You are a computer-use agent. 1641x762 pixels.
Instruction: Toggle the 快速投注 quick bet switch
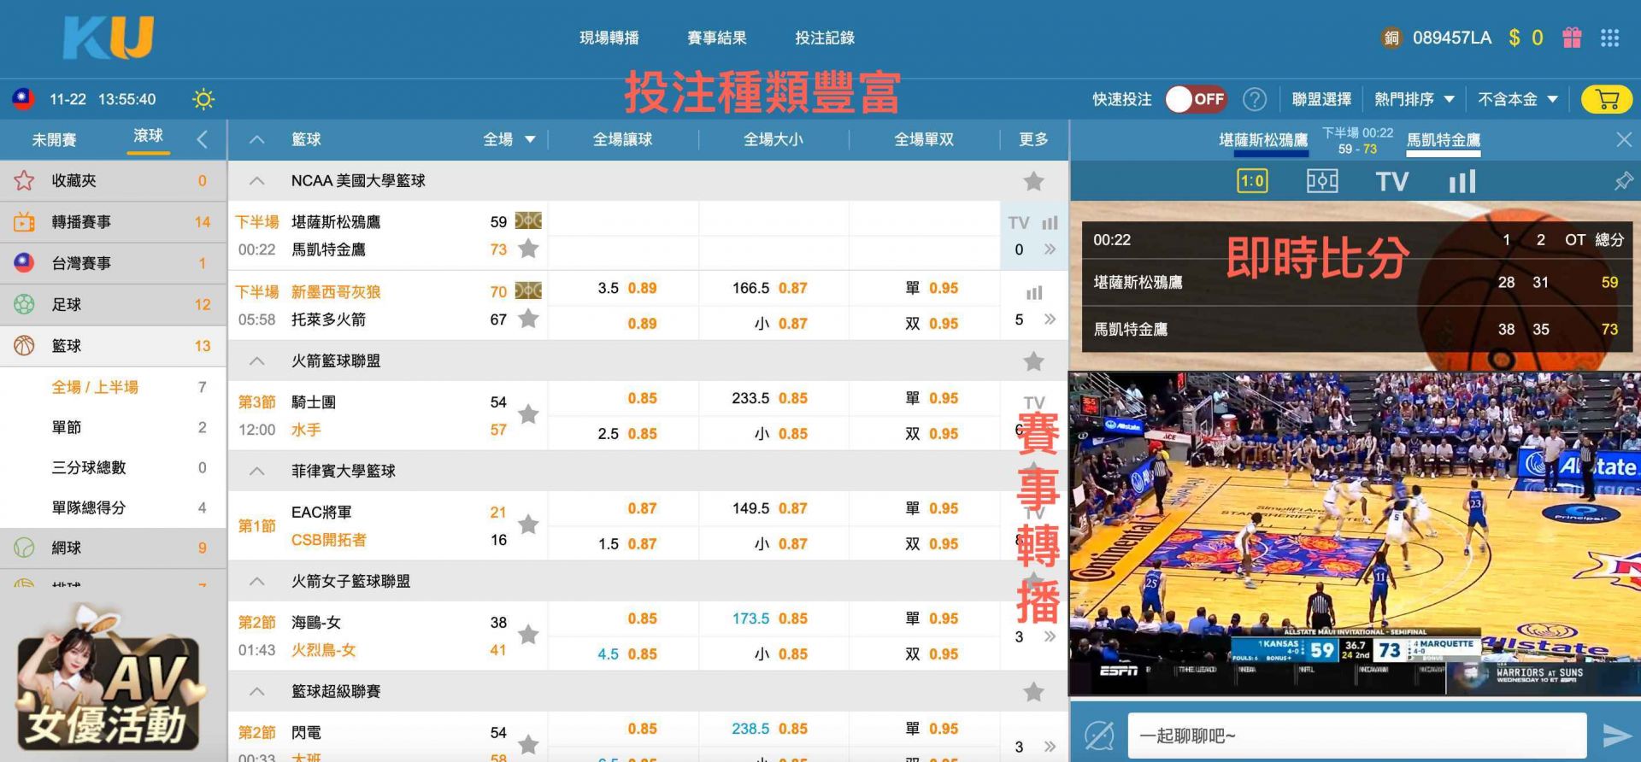1196,99
